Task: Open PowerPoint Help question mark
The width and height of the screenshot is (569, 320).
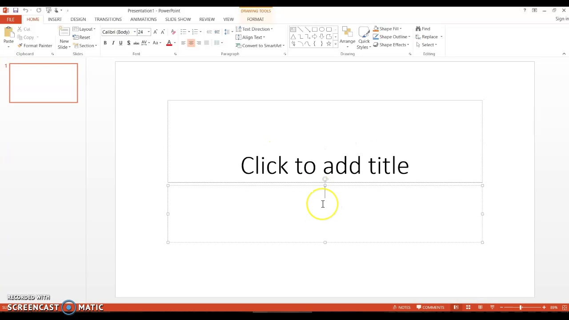Action: click(525, 10)
